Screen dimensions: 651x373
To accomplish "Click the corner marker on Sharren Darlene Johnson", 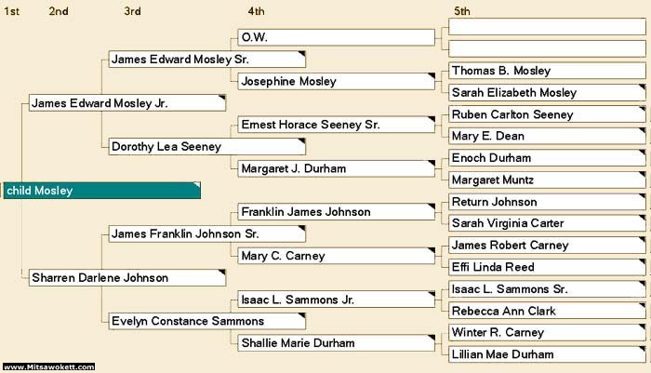I will coord(222,272).
